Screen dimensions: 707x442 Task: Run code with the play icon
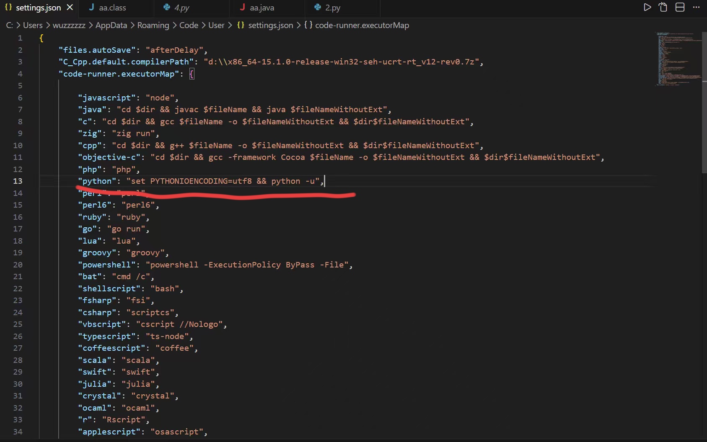pyautogui.click(x=647, y=7)
